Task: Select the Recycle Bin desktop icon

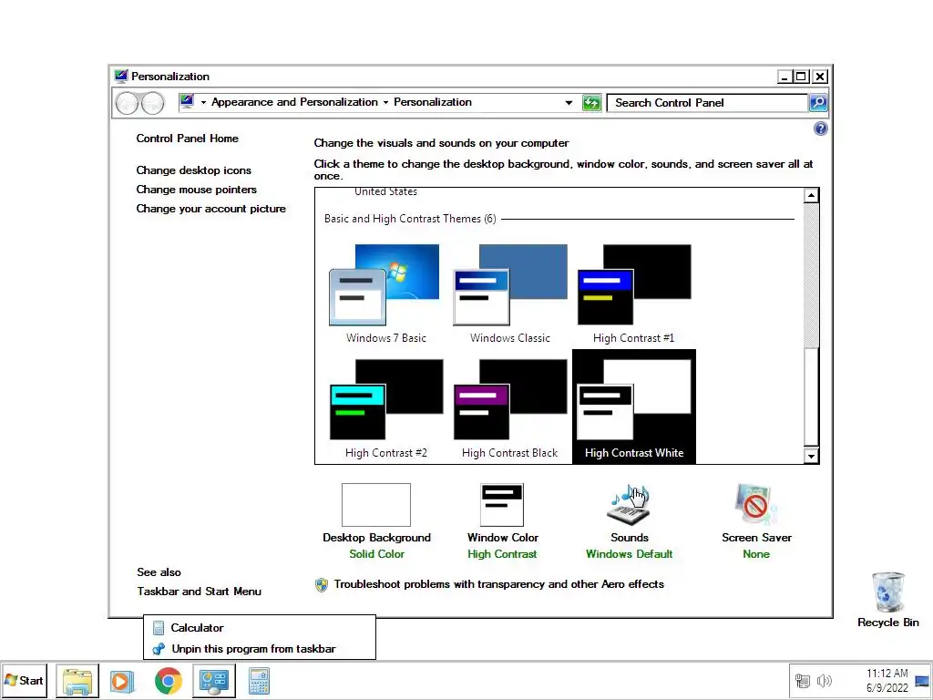Action: 887,600
